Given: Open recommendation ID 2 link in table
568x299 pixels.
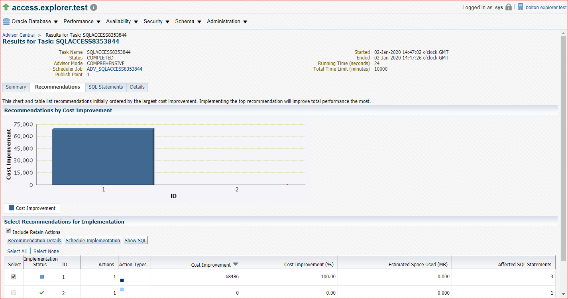Looking at the screenshot, I should 63,293.
